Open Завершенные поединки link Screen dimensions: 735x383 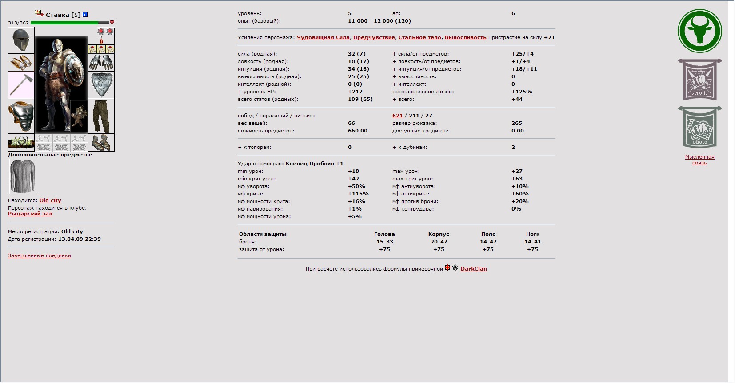tap(40, 255)
